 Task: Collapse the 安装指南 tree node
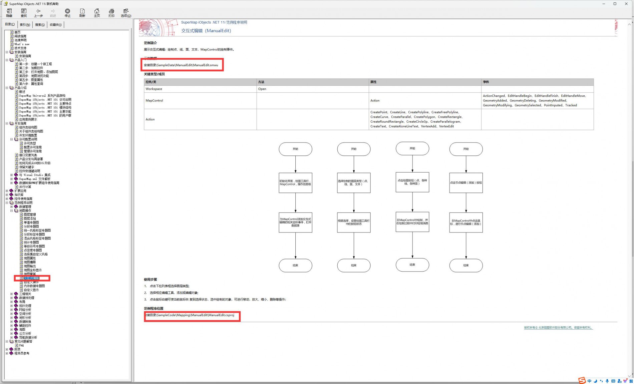point(7,52)
